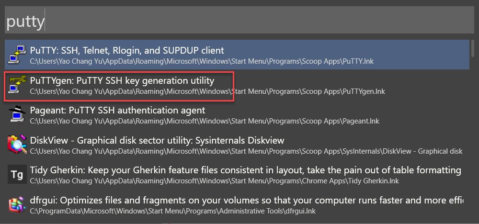479x224 pixels.
Task: Launch dfrgui Optimizes files result title
Action: [x=246, y=200]
